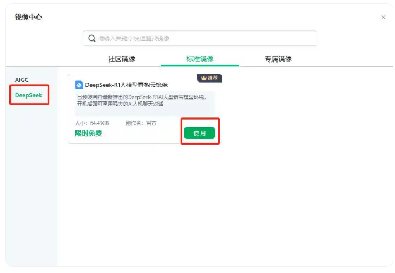Click the 创作者: 官方 text
The height and width of the screenshot is (273, 395).
[141, 123]
